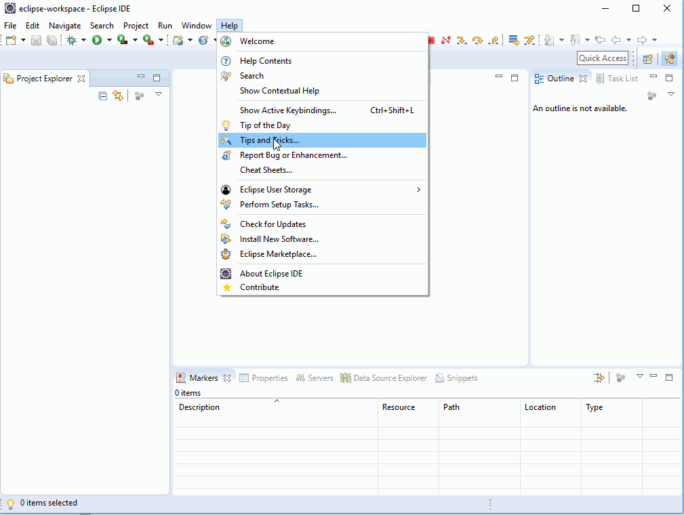Click the Previous Annotation icon
Image resolution: width=684 pixels, height=515 pixels.
click(x=575, y=40)
